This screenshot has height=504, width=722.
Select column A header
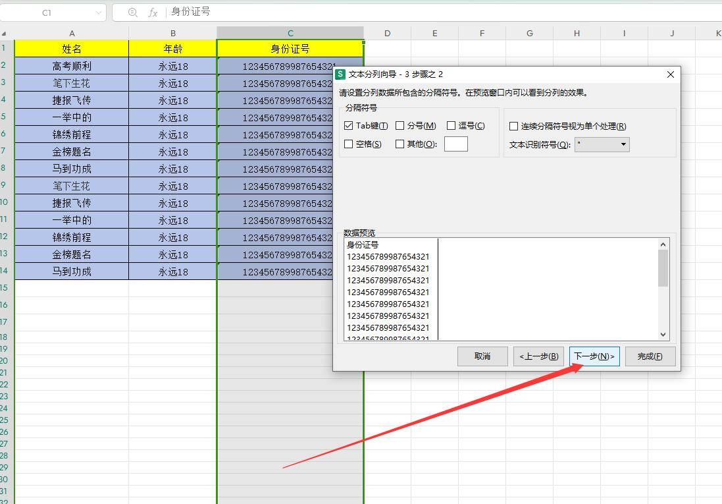coord(72,33)
